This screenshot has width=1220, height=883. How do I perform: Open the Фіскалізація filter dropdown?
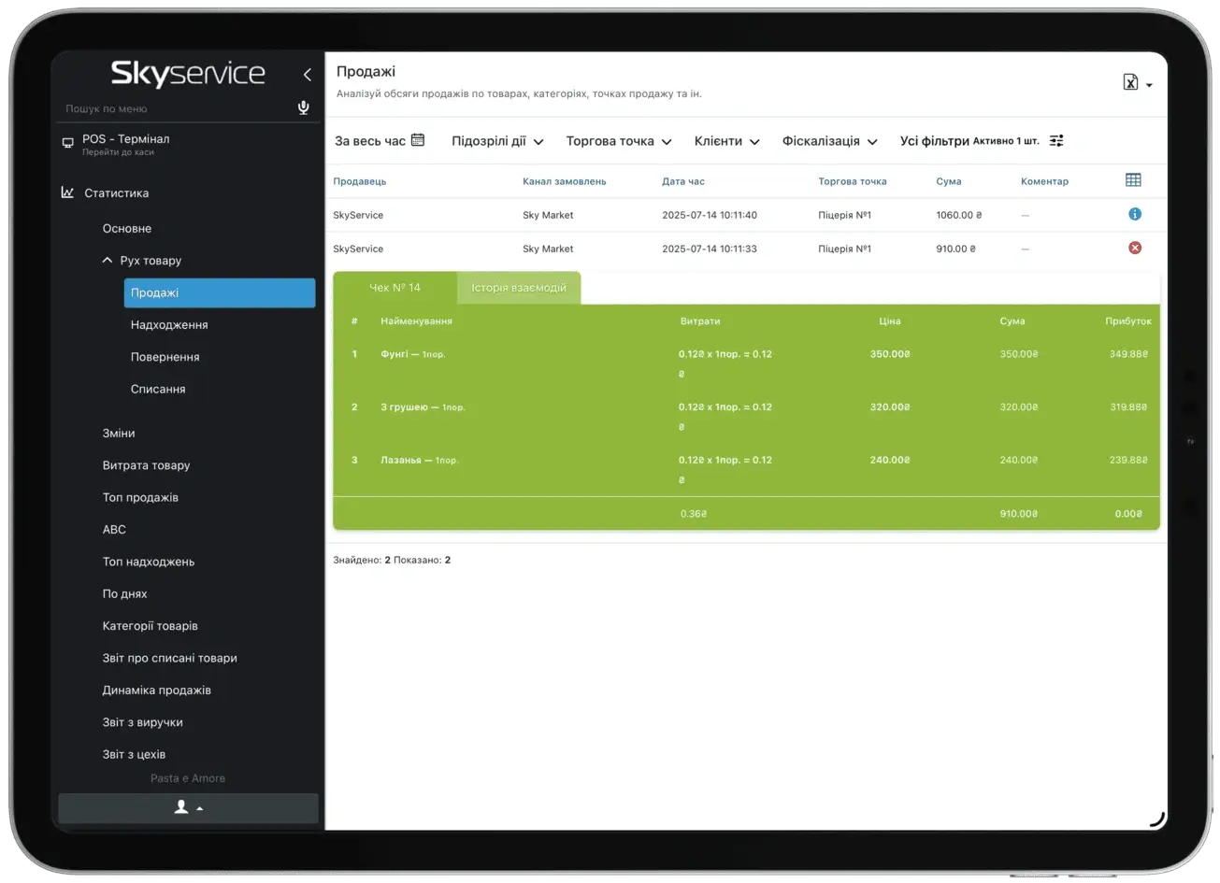pos(829,141)
